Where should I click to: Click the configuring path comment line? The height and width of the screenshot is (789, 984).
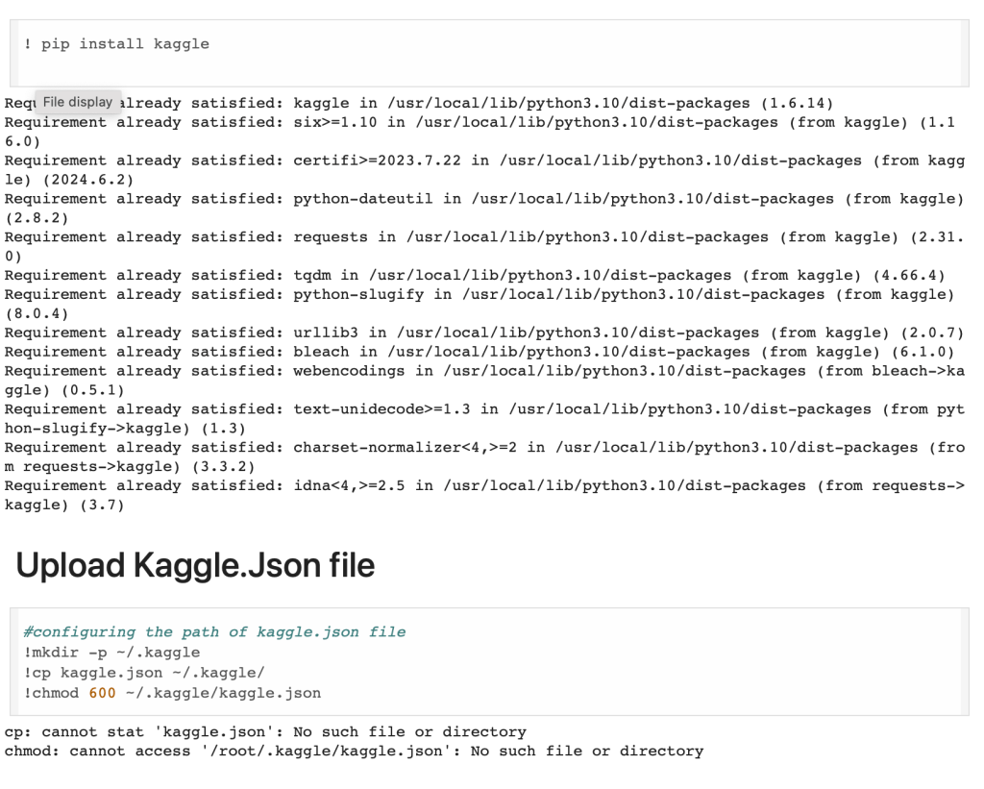tap(214, 631)
